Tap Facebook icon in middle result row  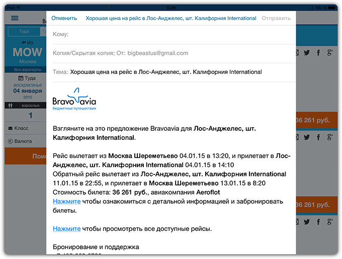point(318,137)
